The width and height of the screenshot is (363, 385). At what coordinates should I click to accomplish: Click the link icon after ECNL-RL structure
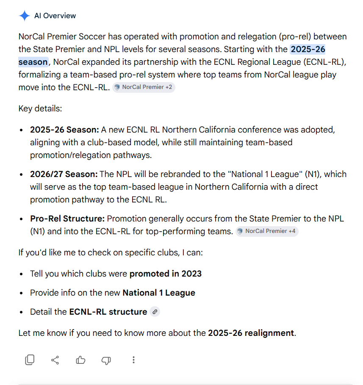point(155,312)
